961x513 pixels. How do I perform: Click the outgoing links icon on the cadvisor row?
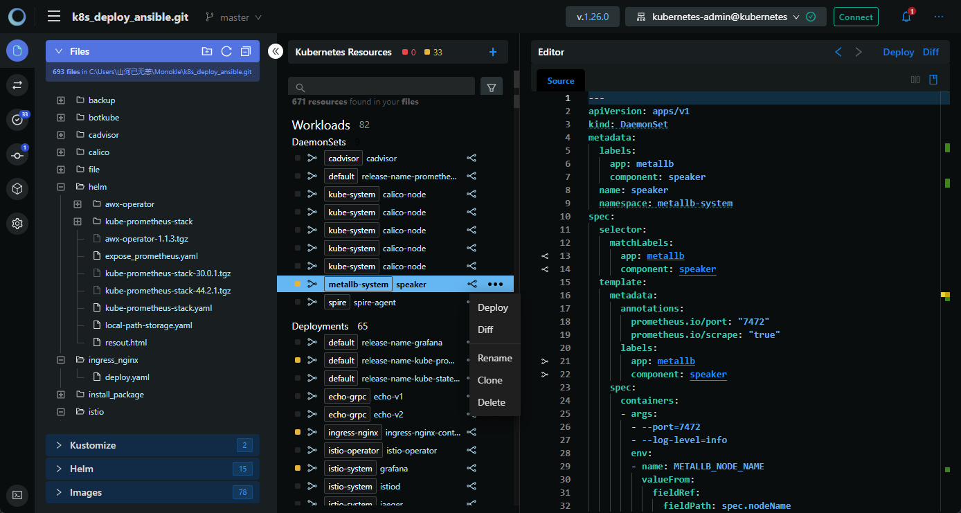471,159
